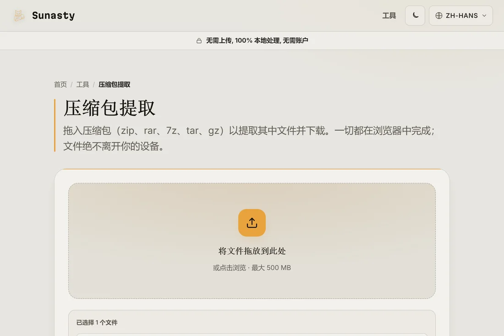
Task: Click the 无需上传, 100% 本地处理 banner text
Action: (x=257, y=40)
